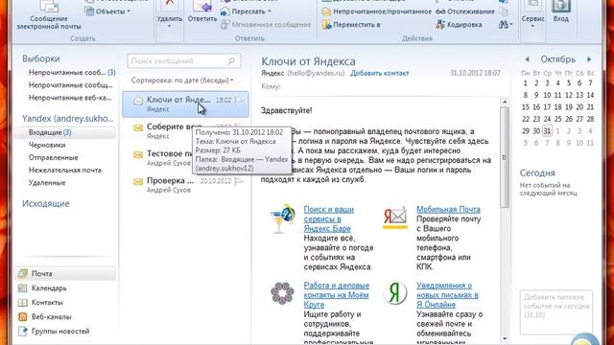614x345 pixels.
Task: Click the search magnifier icon
Action: [231, 61]
